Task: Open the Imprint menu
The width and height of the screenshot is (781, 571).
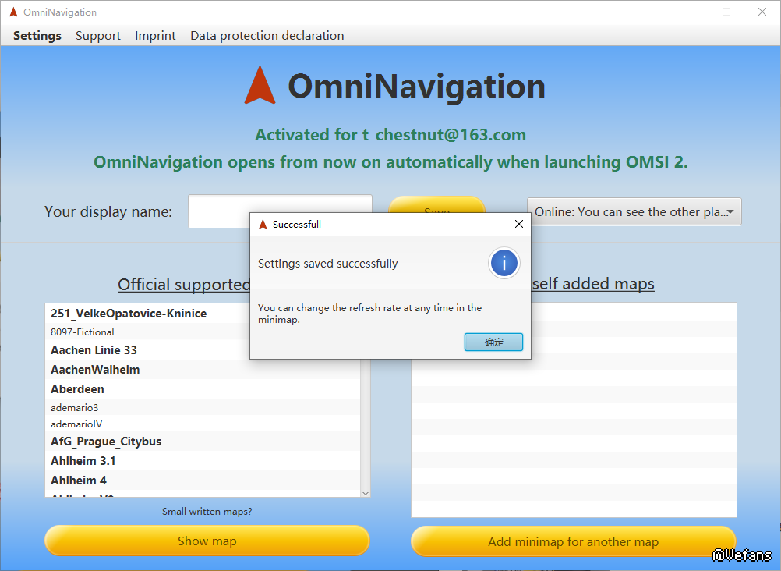Action: tap(155, 35)
